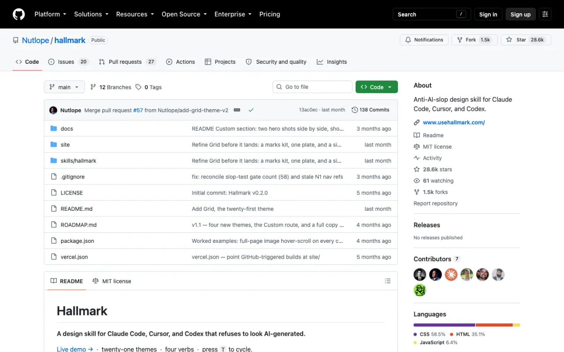
Task: Switch to the Security and quality tab
Action: (x=276, y=62)
